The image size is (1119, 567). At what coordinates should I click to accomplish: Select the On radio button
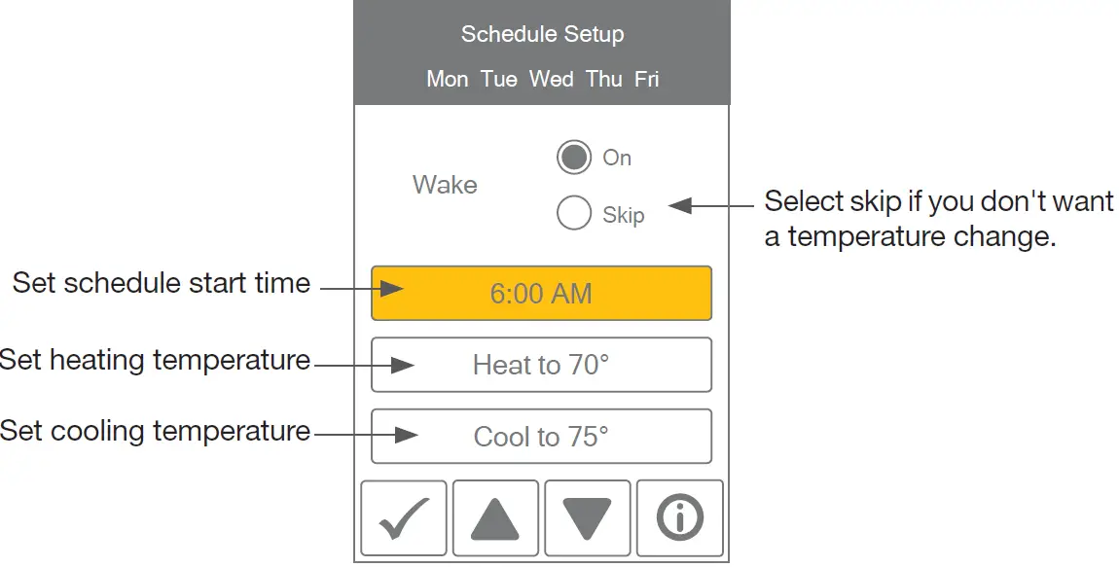tap(574, 158)
